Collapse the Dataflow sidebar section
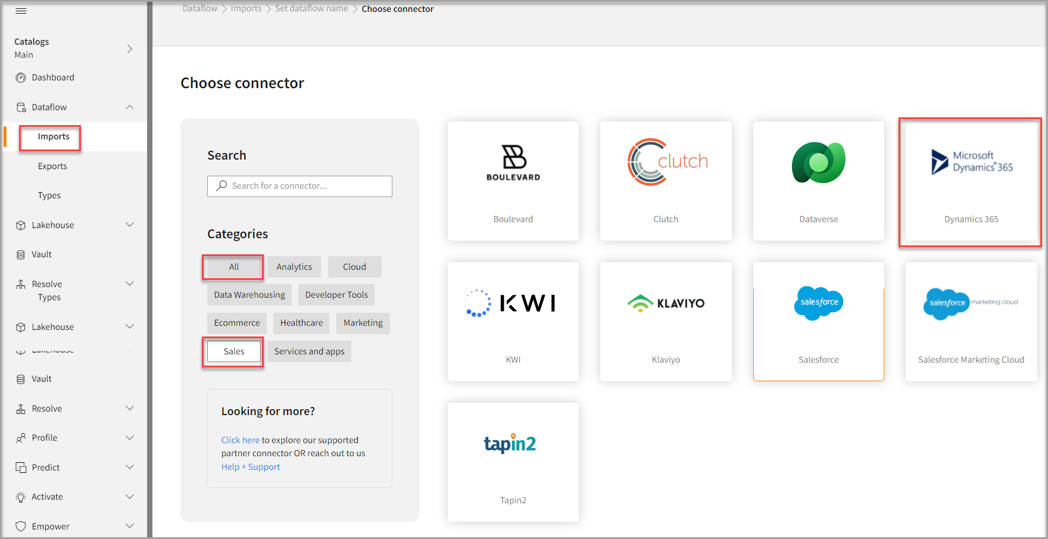Screen dimensions: 1048x539 pos(130,107)
